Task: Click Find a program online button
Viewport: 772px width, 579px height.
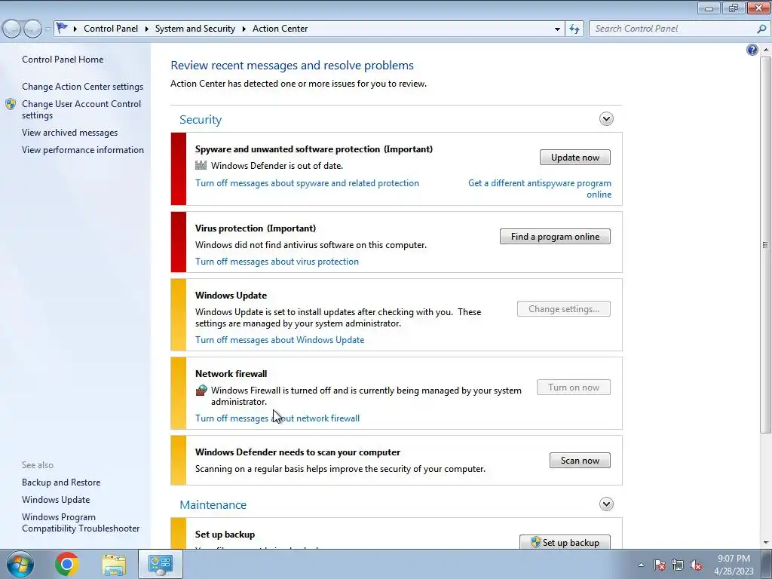Action: click(x=555, y=236)
